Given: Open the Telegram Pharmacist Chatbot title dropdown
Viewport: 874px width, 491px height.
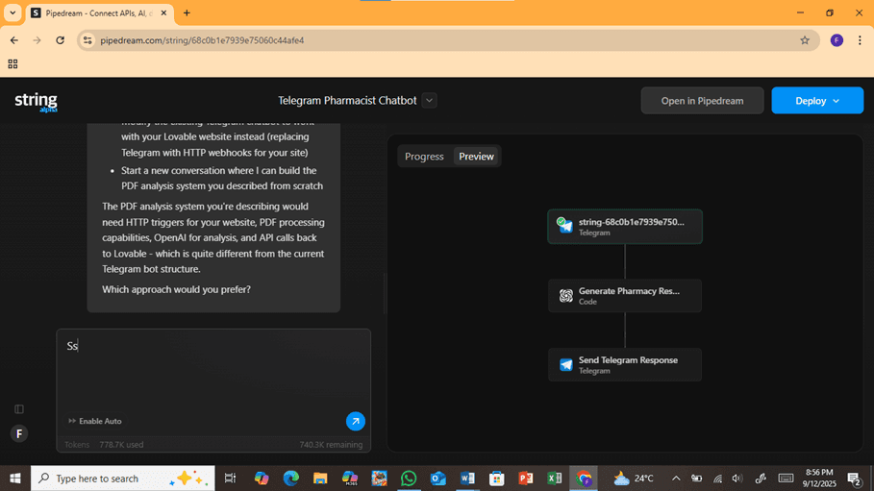Looking at the screenshot, I should pyautogui.click(x=429, y=101).
